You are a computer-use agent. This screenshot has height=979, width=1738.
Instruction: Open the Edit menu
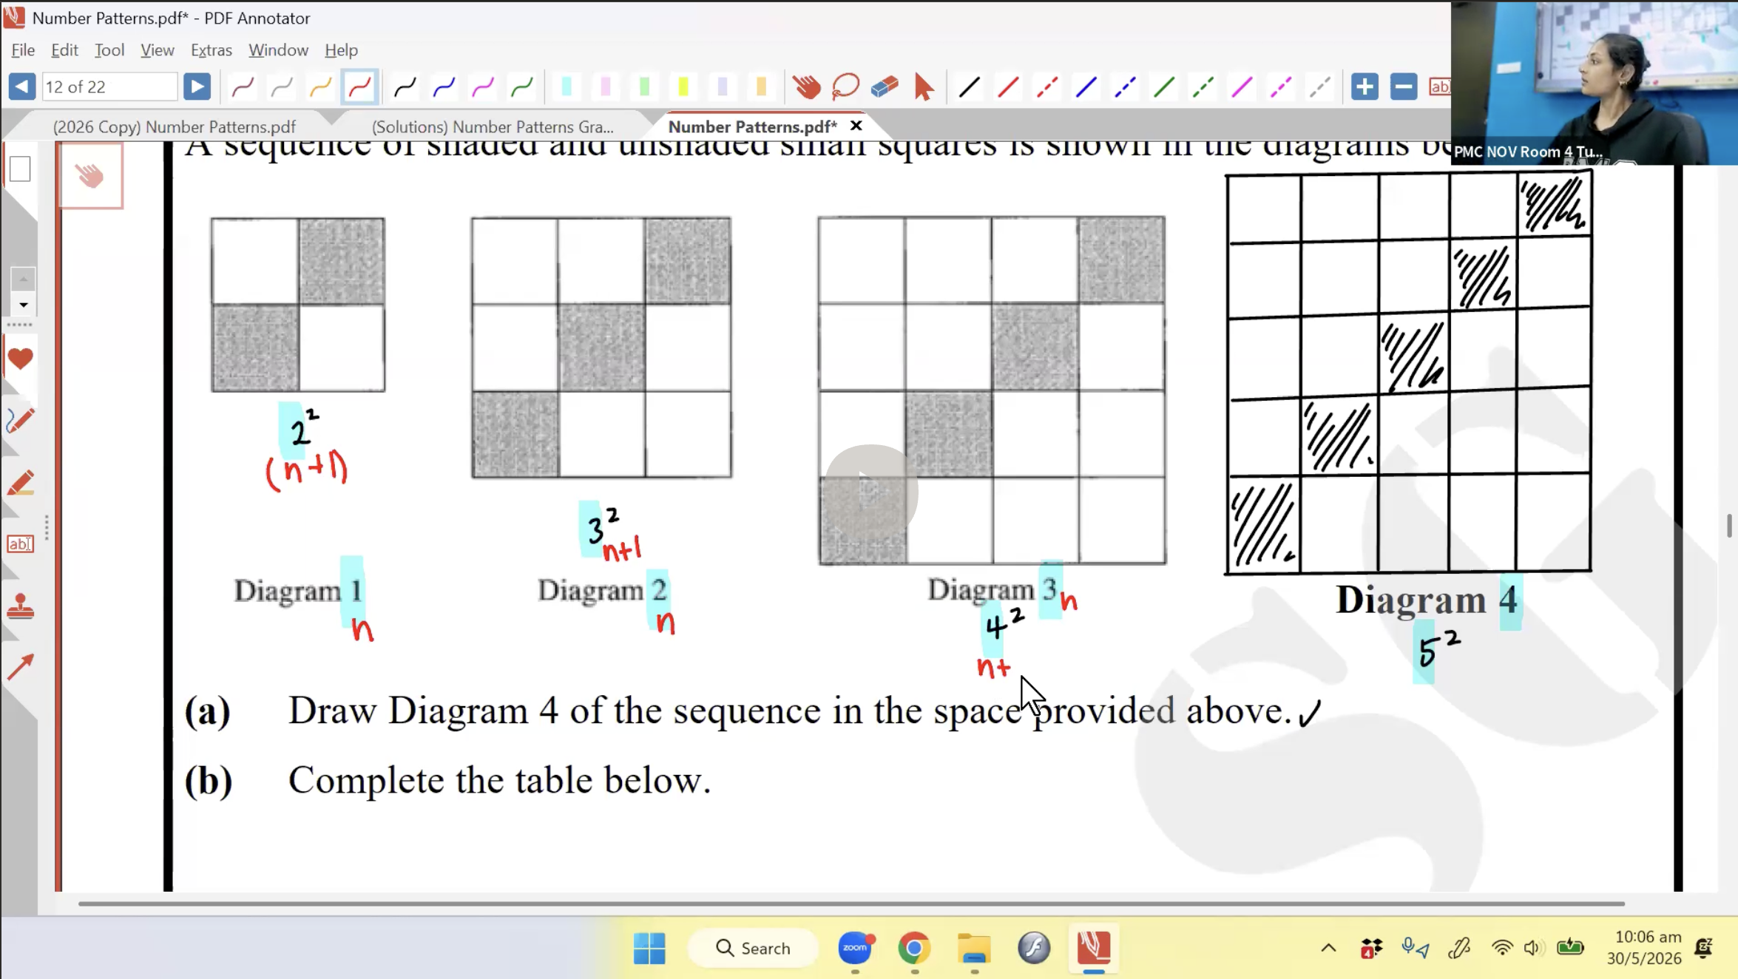[64, 50]
